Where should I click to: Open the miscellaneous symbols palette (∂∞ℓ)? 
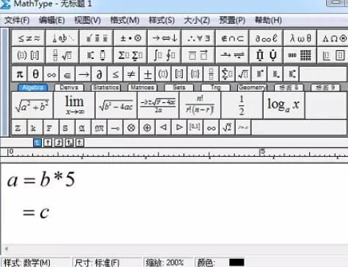point(266,38)
